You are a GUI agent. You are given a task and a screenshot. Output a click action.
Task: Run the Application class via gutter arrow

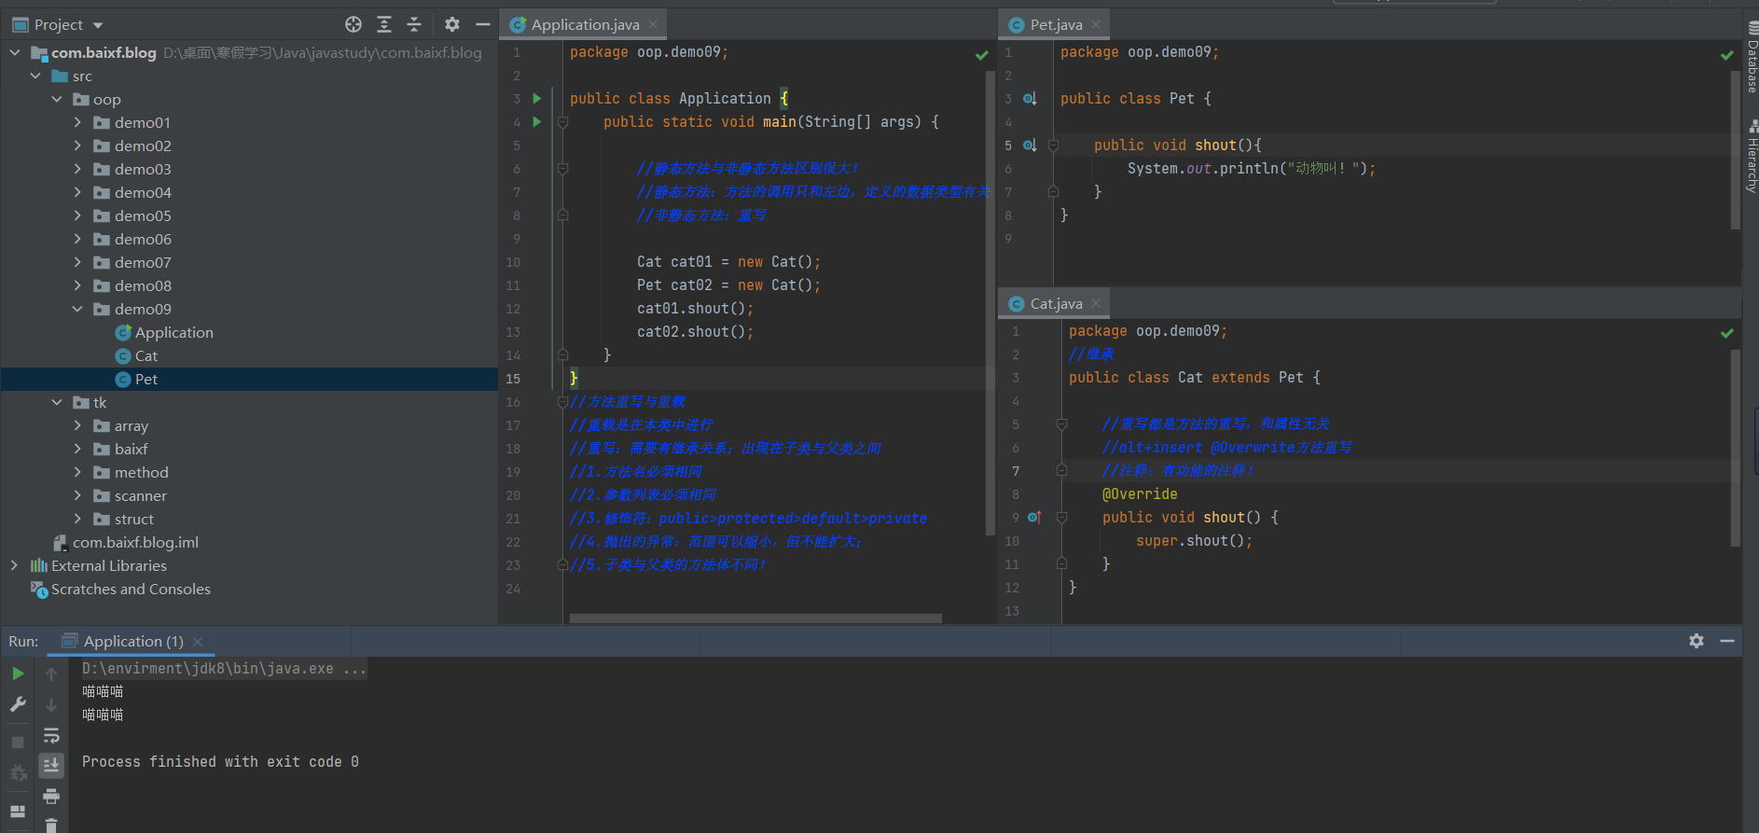click(x=537, y=98)
